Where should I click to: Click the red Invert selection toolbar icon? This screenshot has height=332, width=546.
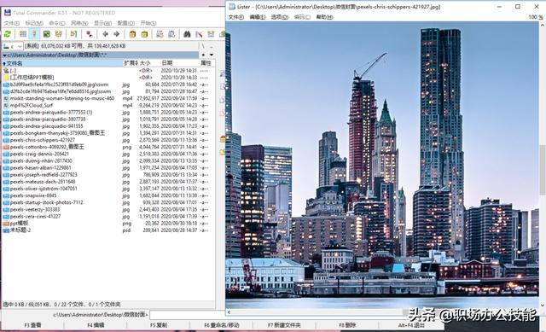(89, 34)
